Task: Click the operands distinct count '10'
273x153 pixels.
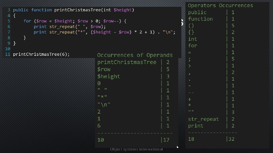Action: [101, 140]
